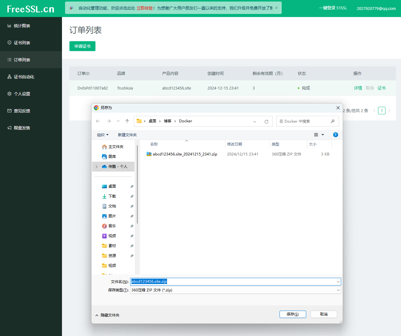The width and height of the screenshot is (401, 336).
Task: Open recent locations dropdown arrow
Action: pos(118,121)
